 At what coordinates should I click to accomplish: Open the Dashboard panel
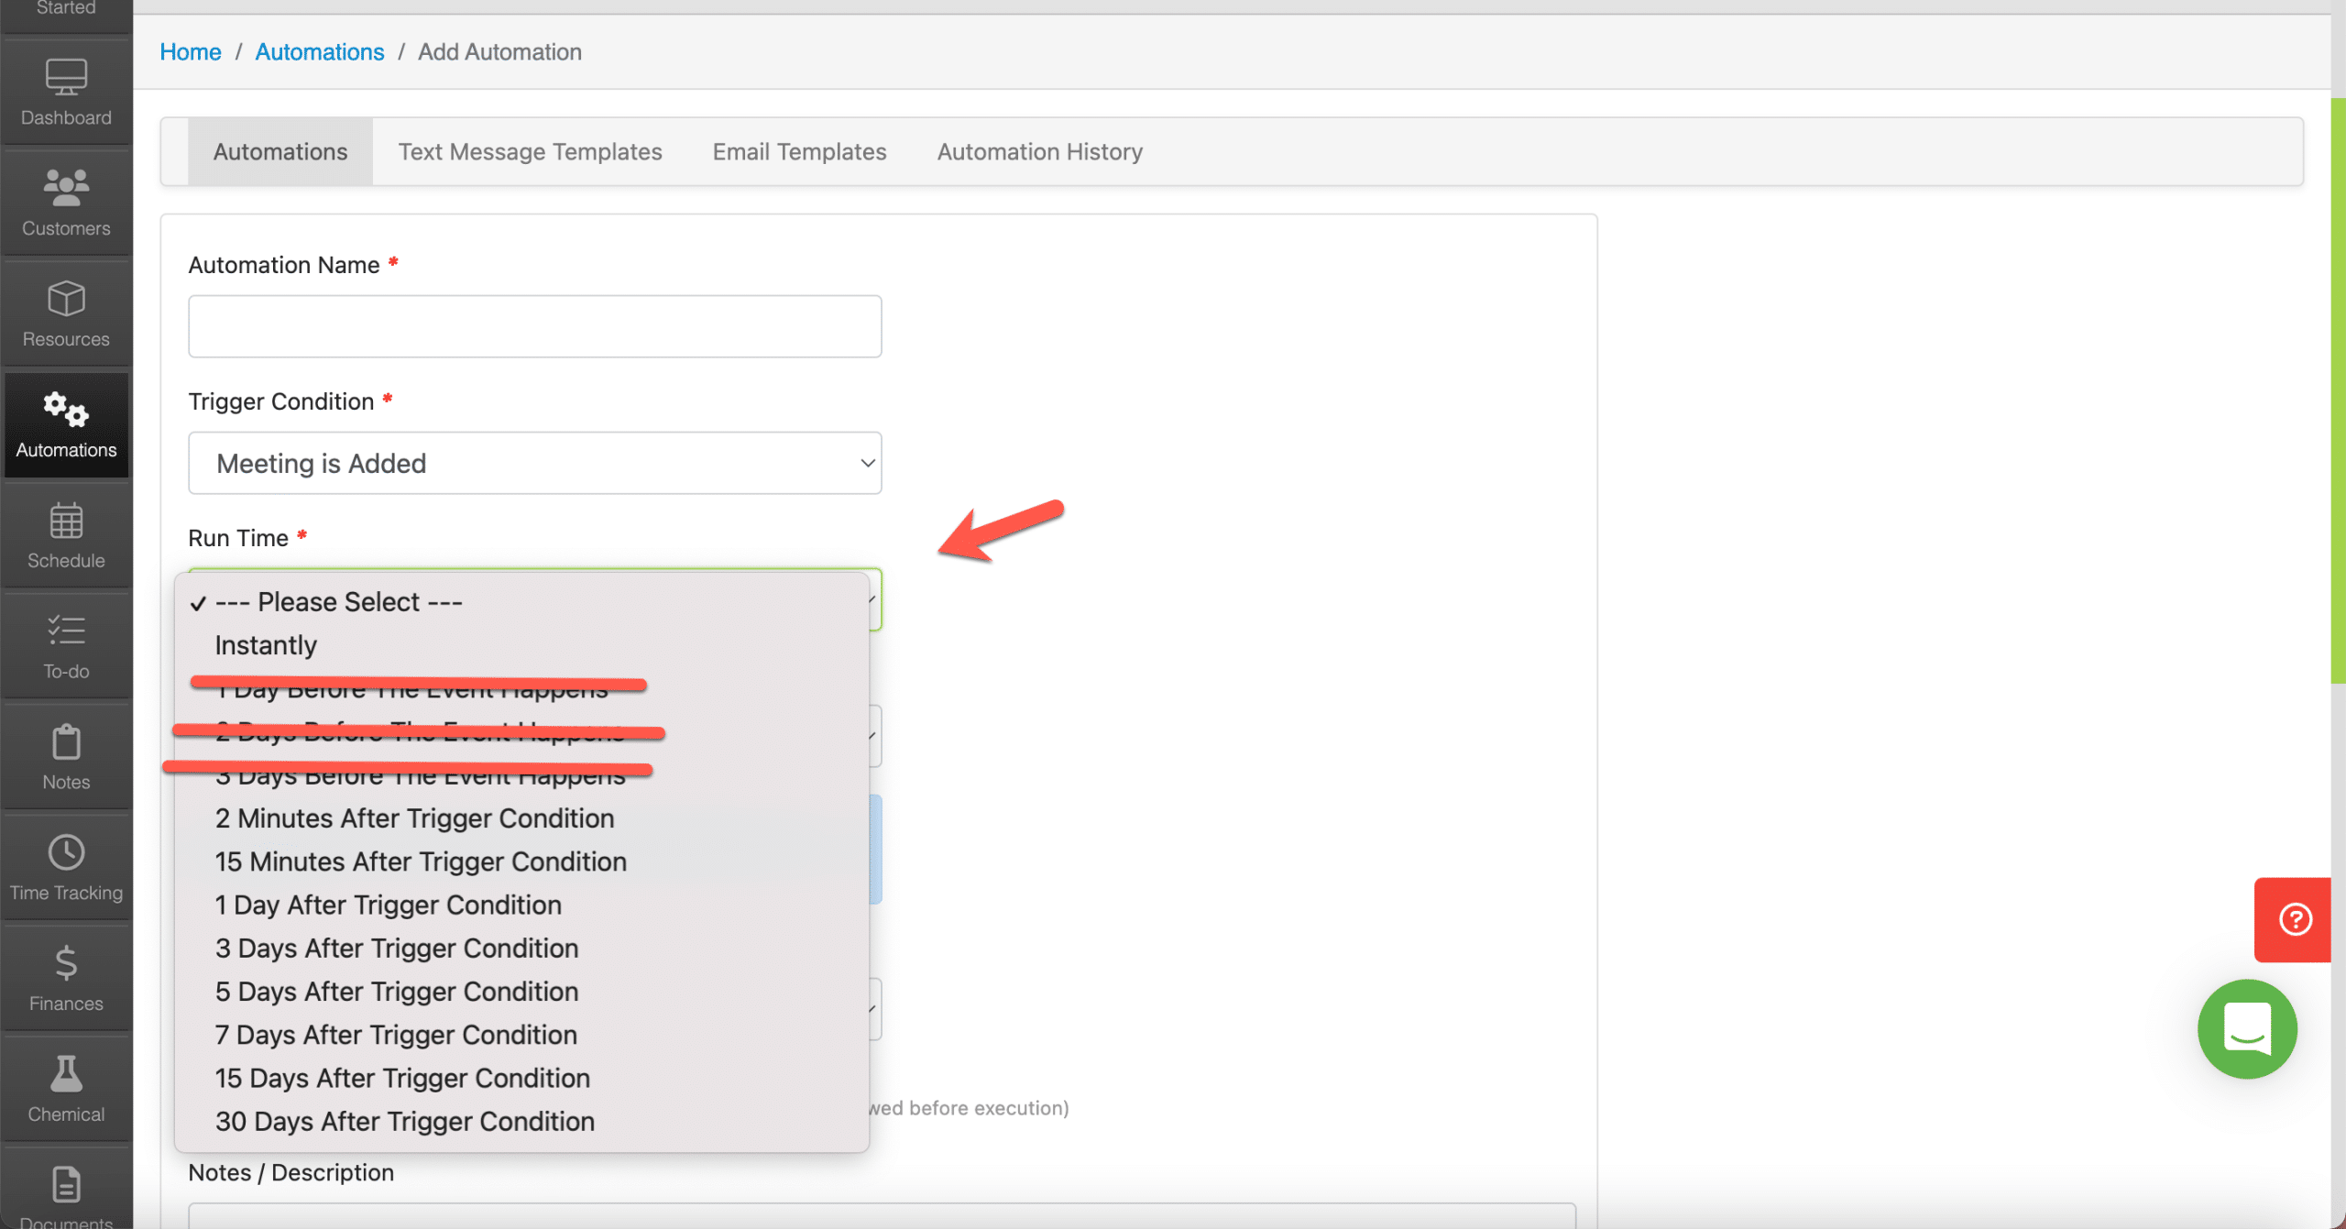click(65, 92)
